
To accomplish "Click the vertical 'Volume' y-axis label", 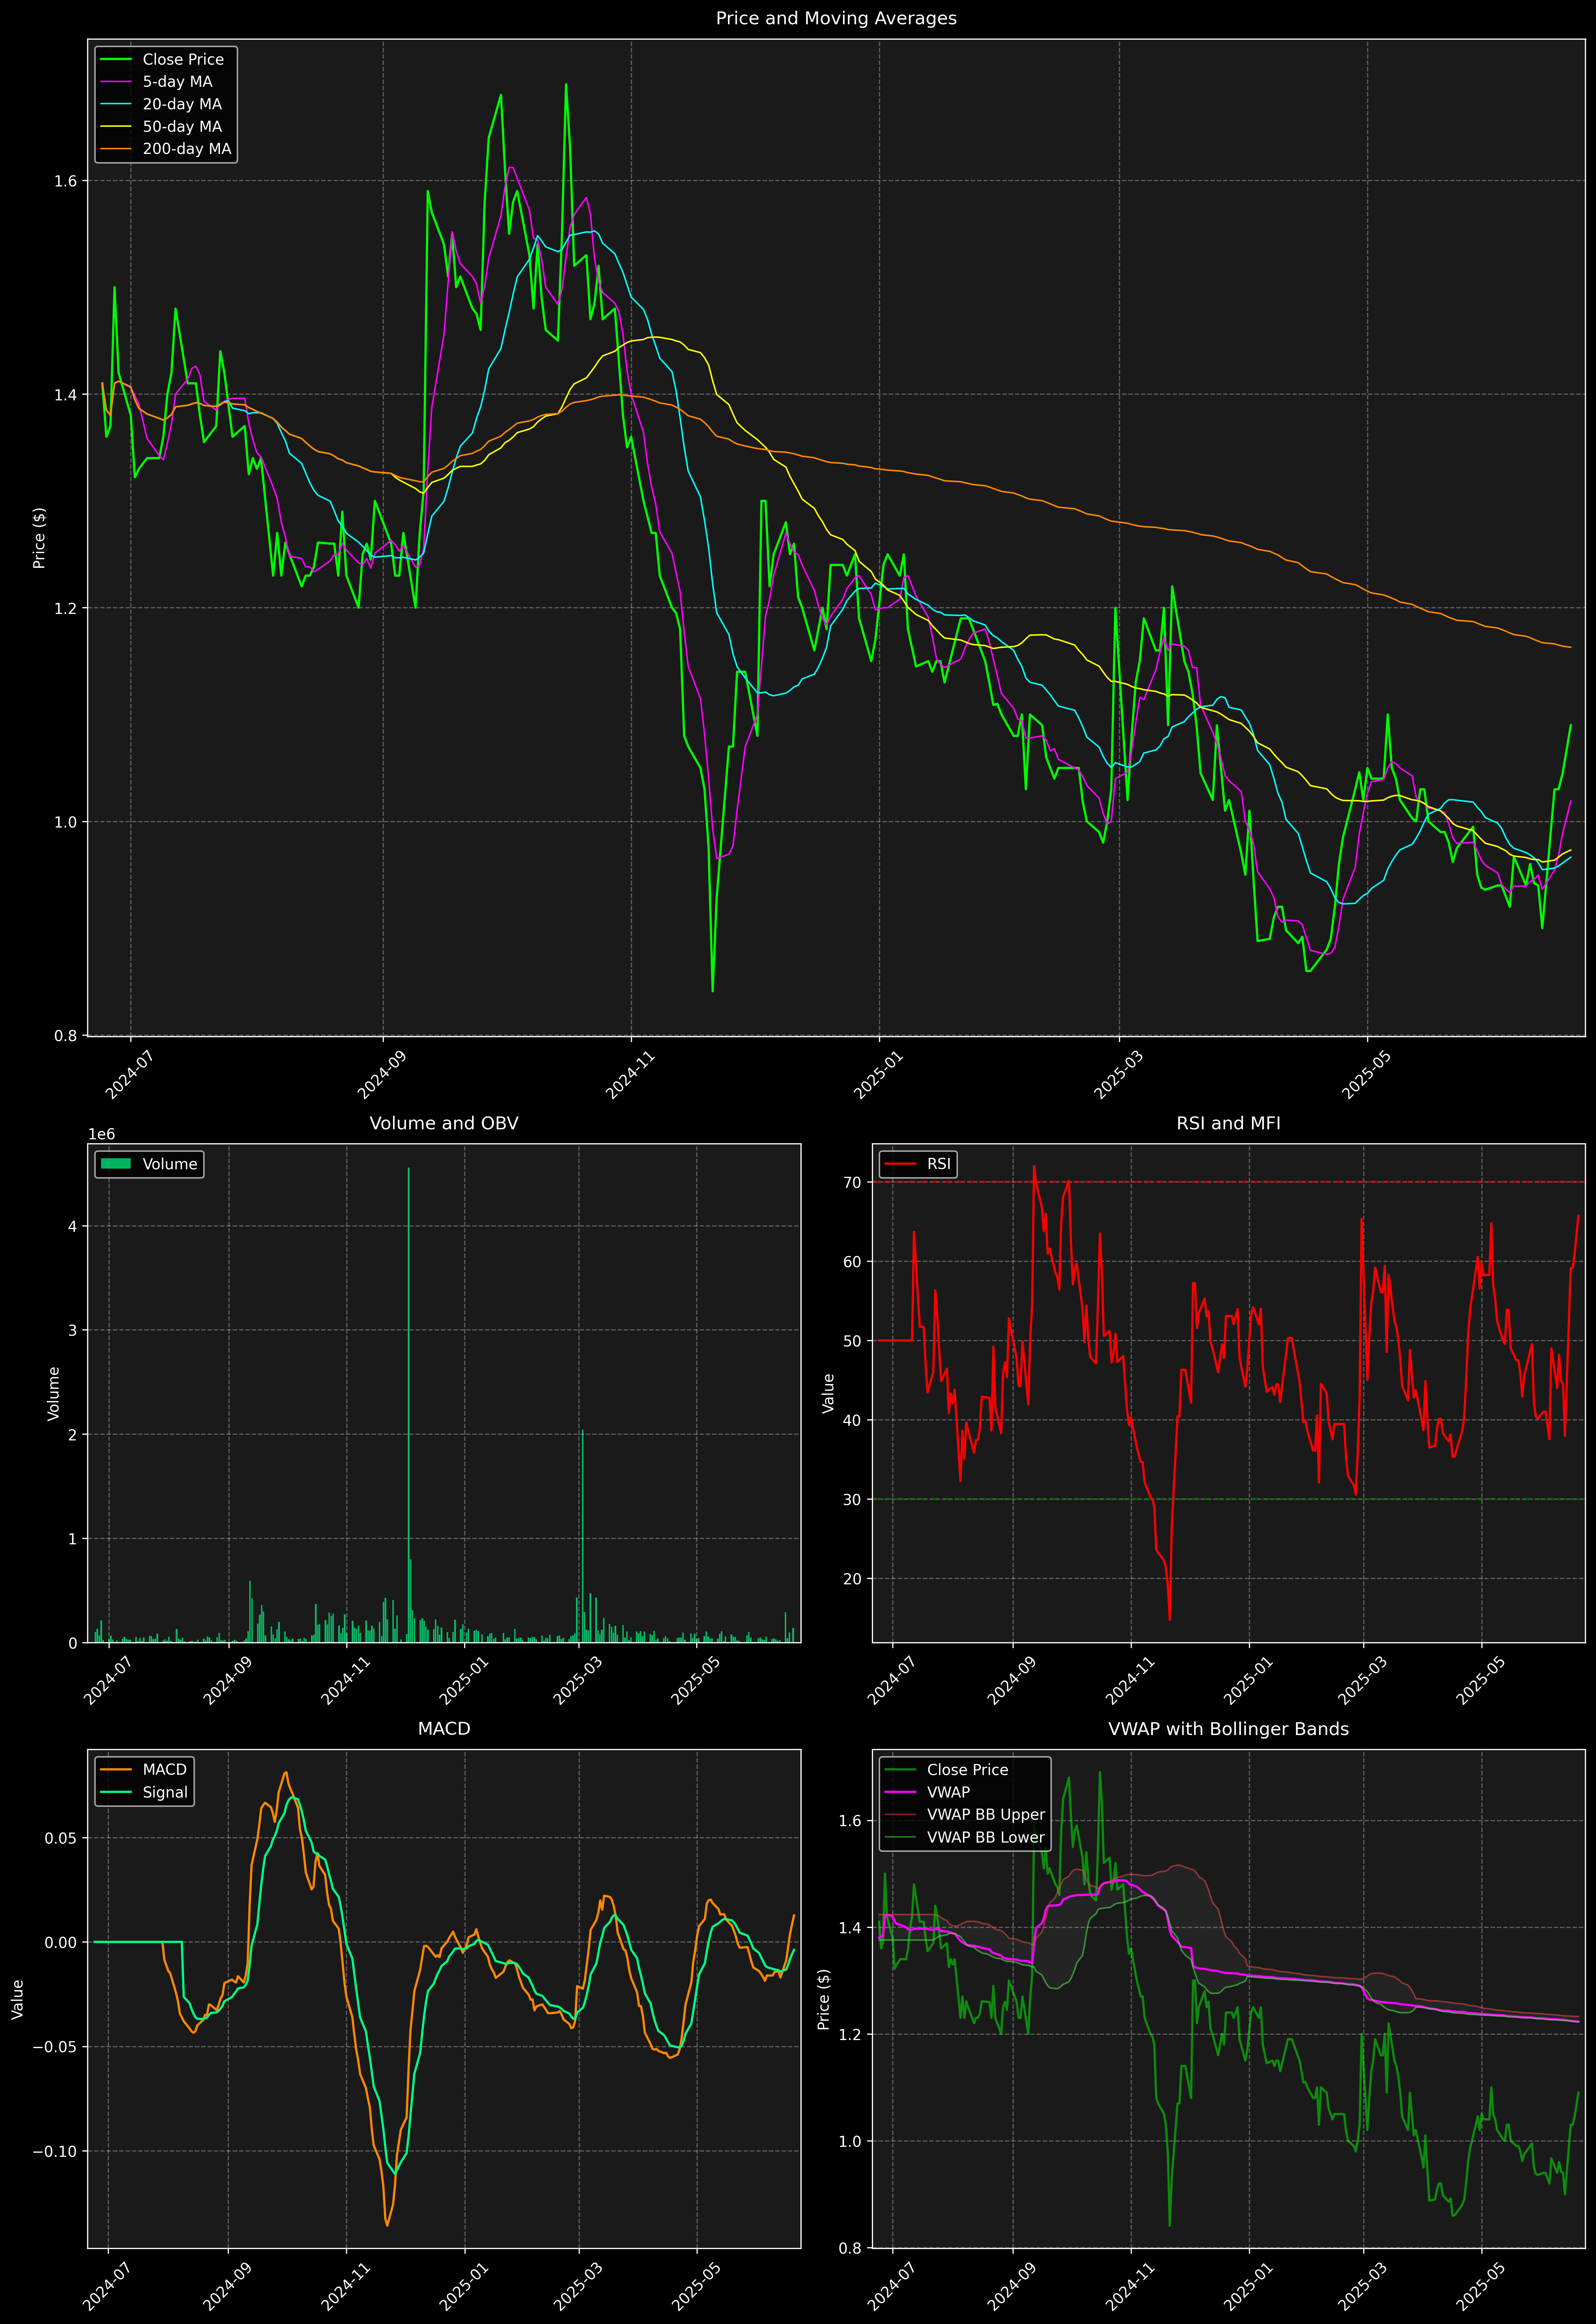I will 54,1393.
